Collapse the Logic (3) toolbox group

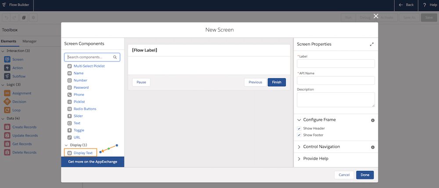tap(3, 84)
